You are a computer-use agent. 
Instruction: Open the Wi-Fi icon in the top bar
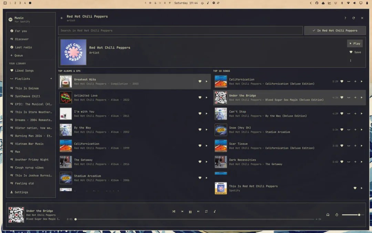pyautogui.click(x=348, y=3)
